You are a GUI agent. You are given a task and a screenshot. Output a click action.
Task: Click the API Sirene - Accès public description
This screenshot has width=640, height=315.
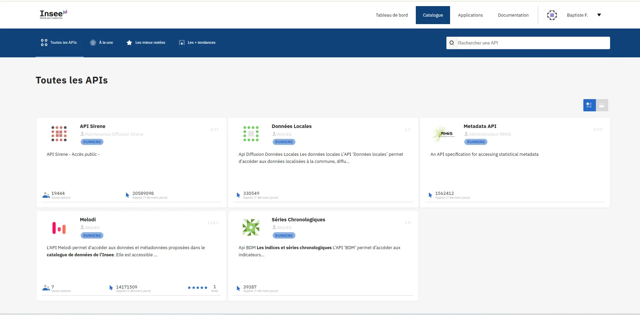click(x=73, y=154)
